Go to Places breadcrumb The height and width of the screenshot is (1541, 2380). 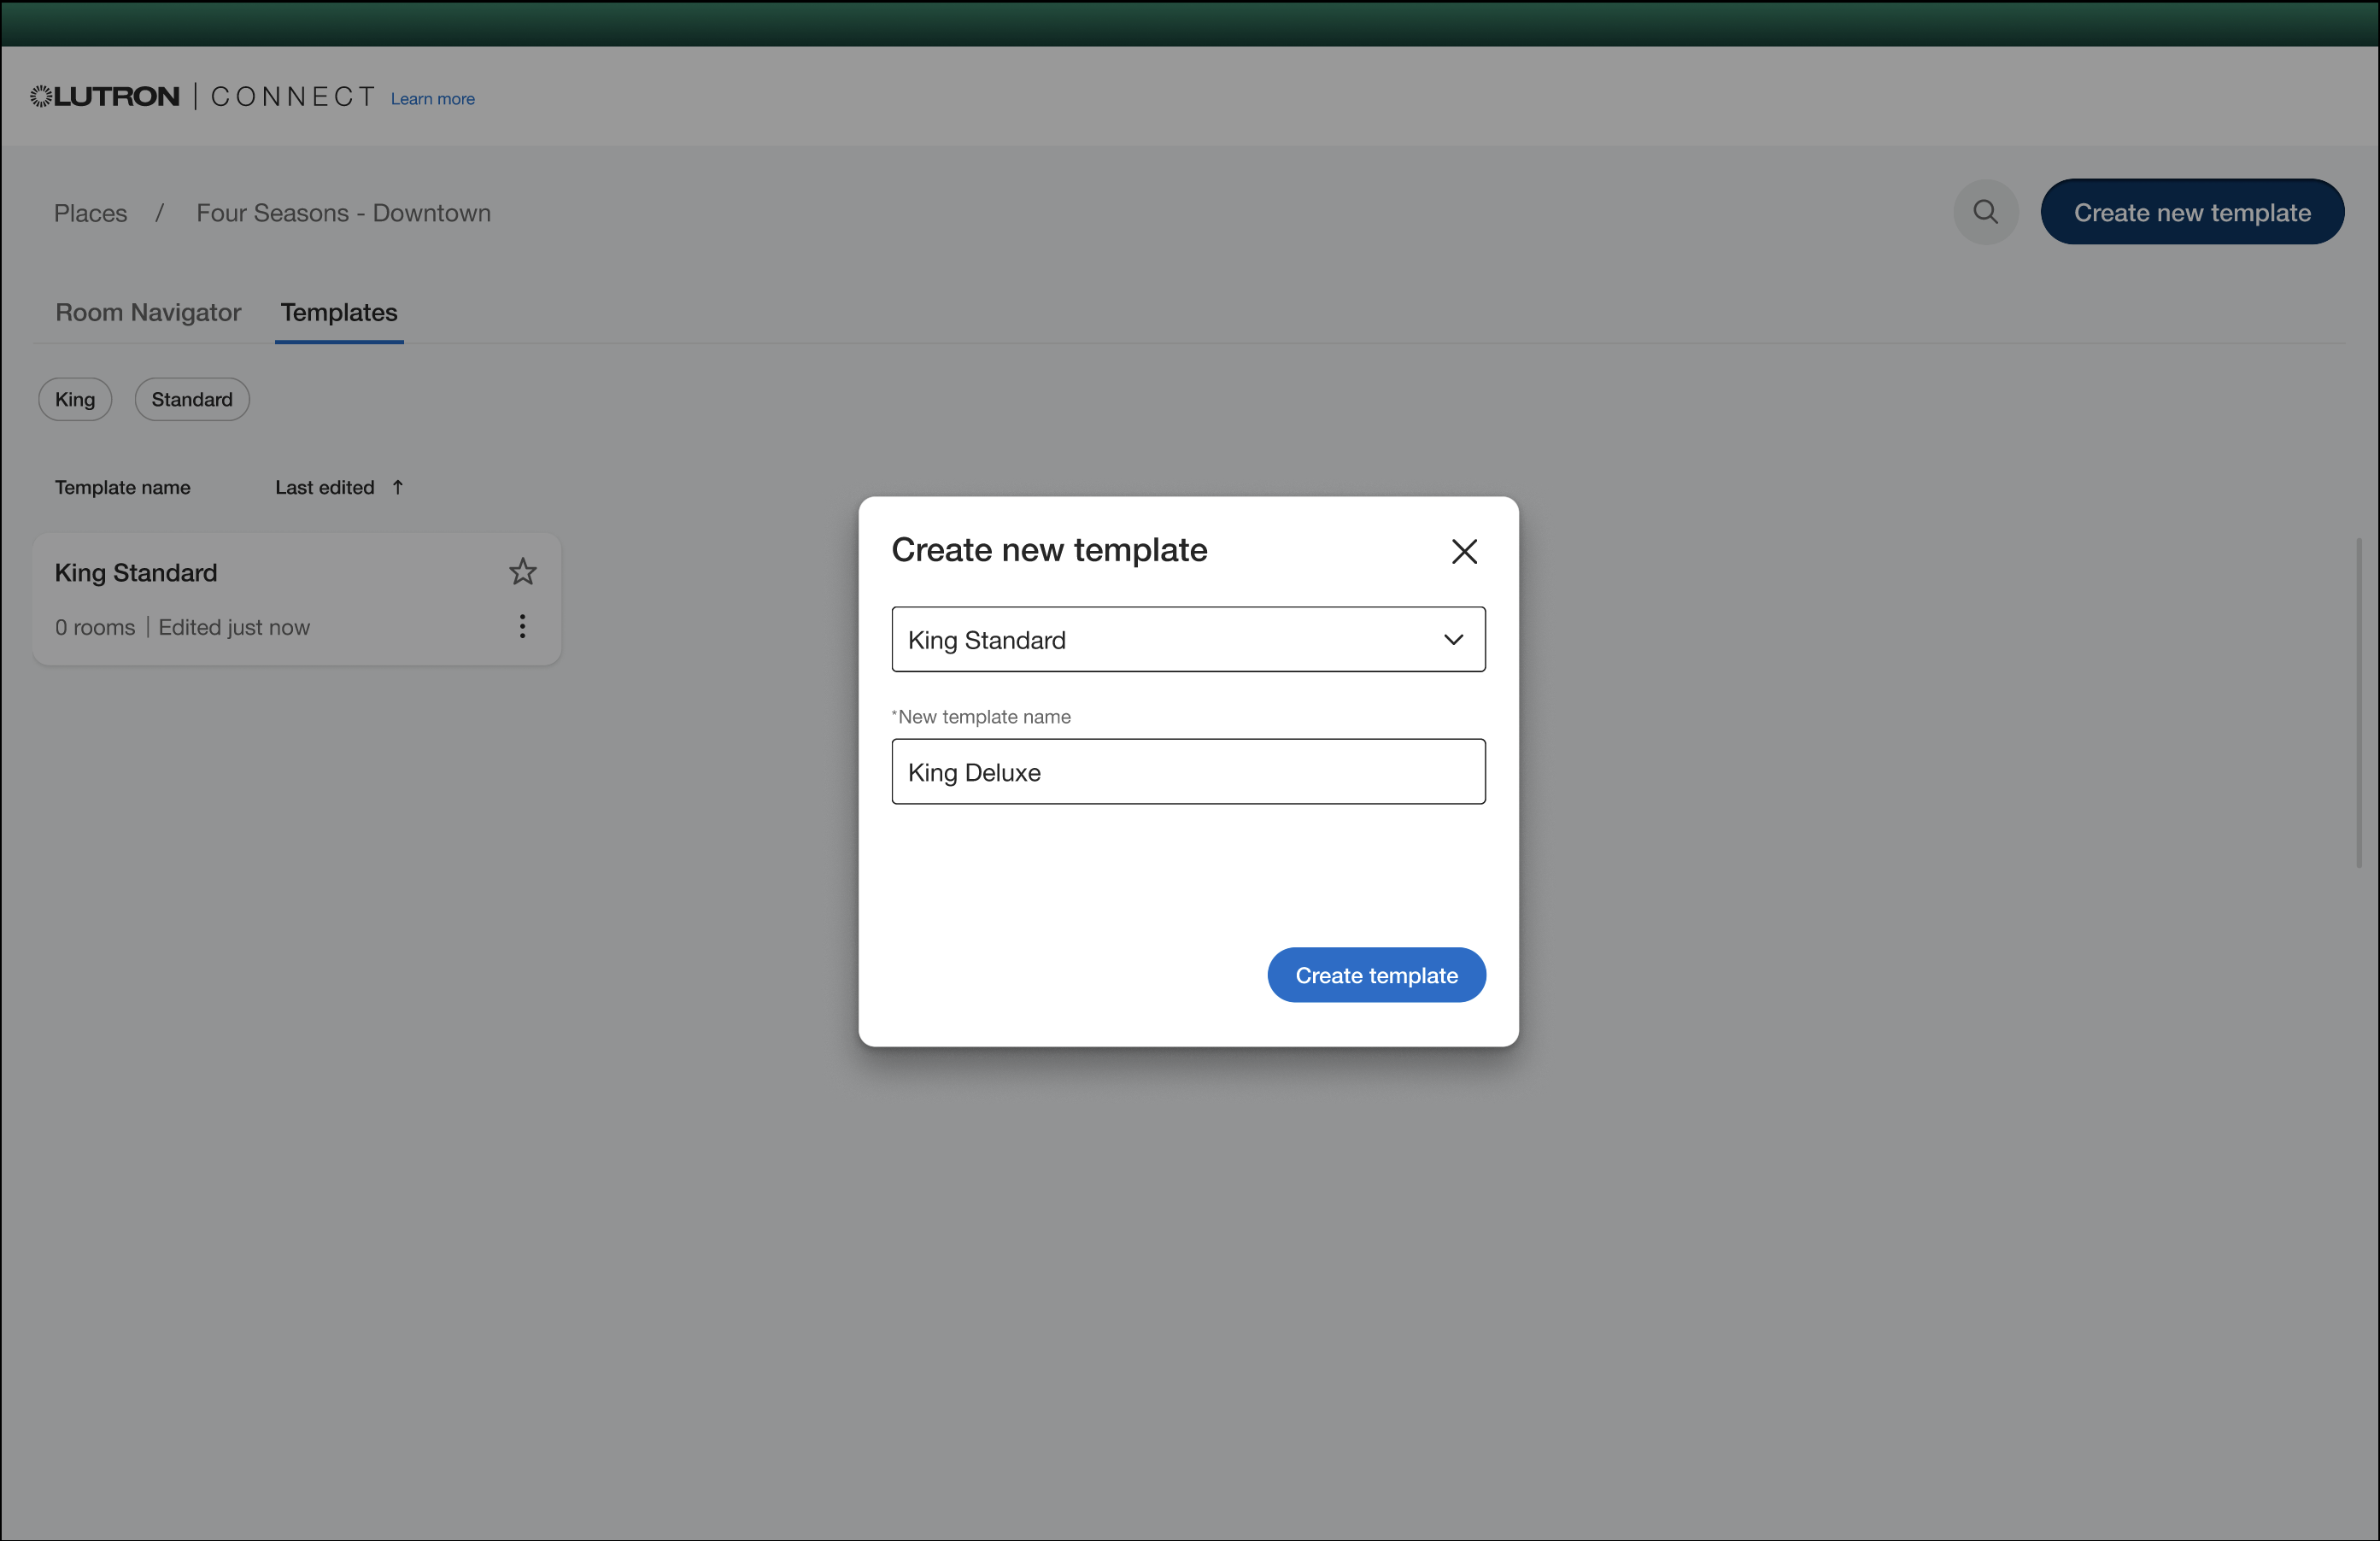pos(90,213)
